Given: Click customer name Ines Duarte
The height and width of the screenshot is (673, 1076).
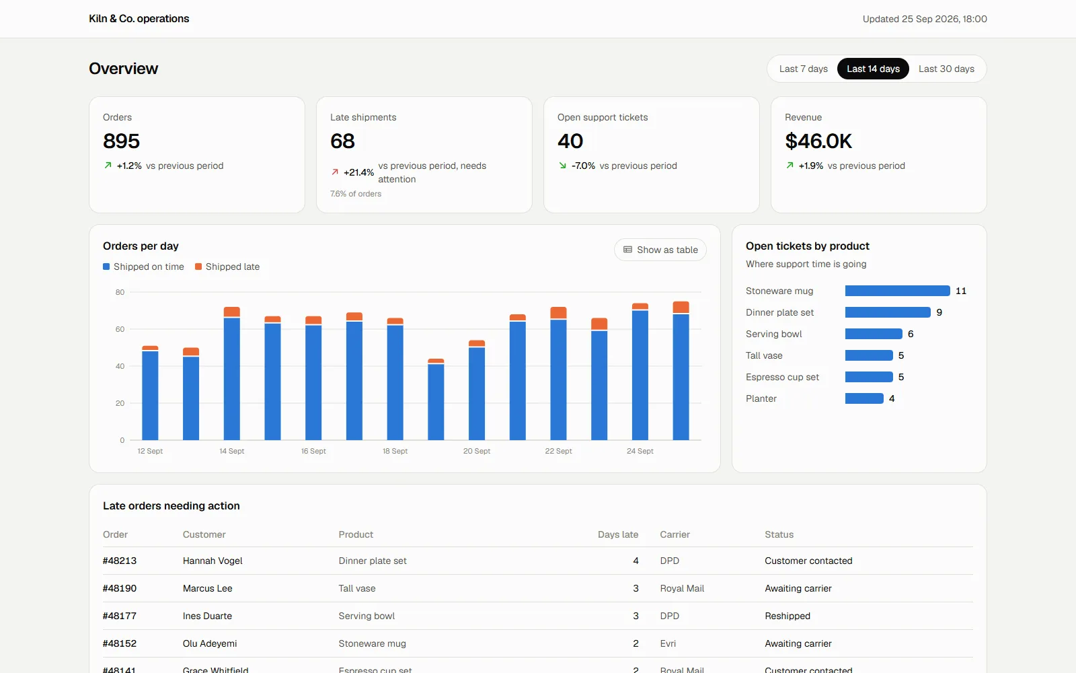Looking at the screenshot, I should pyautogui.click(x=207, y=616).
